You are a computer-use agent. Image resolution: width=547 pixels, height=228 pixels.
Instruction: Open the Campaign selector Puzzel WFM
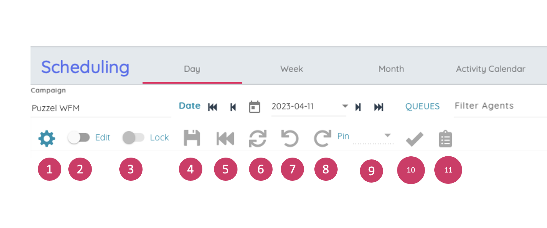[x=101, y=108]
